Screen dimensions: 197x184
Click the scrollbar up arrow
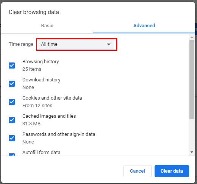point(192,37)
